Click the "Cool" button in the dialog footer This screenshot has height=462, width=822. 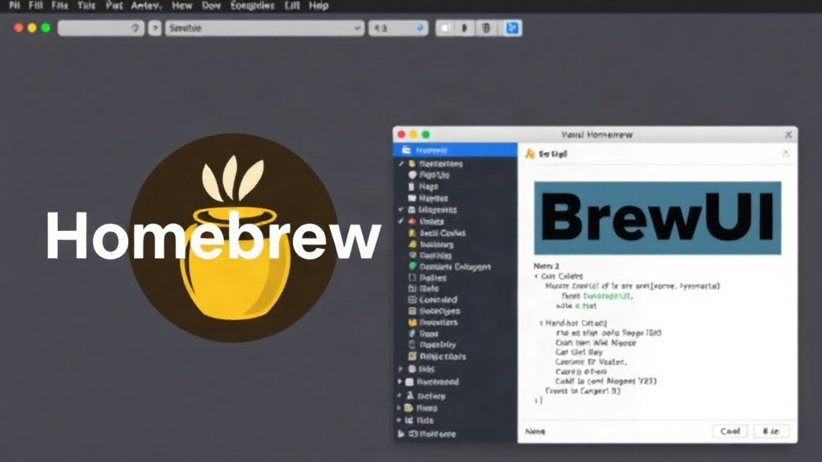730,431
